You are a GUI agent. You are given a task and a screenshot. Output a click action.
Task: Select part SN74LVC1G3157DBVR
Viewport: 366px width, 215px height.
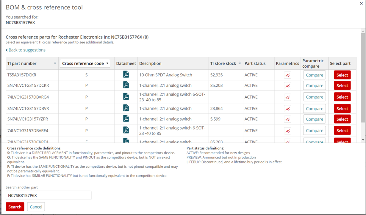(x=342, y=109)
